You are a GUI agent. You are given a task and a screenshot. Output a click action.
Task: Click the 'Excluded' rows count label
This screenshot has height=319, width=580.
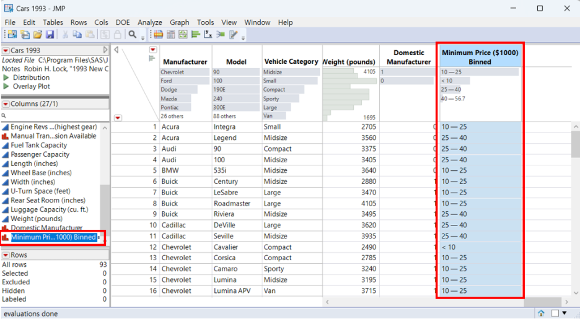click(15, 282)
